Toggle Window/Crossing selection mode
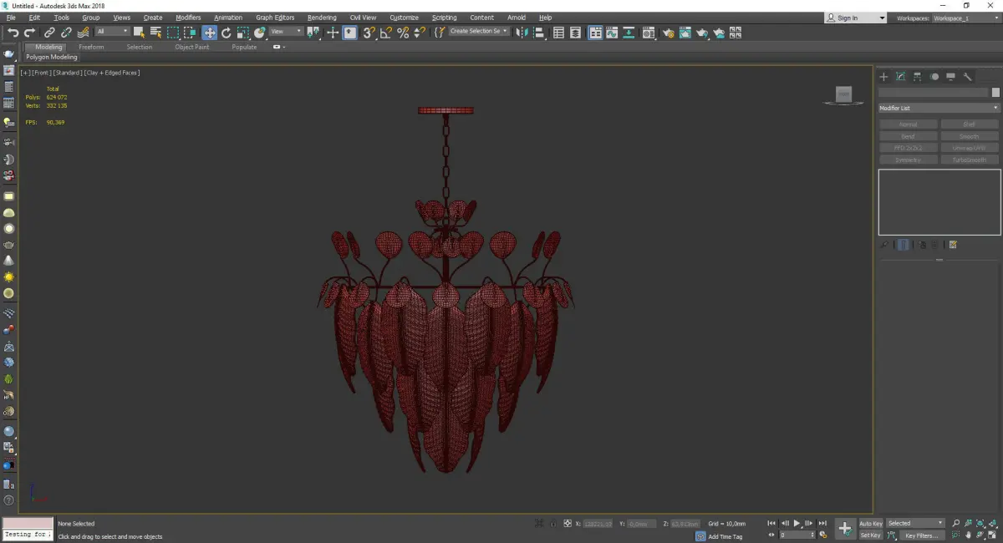 click(191, 33)
